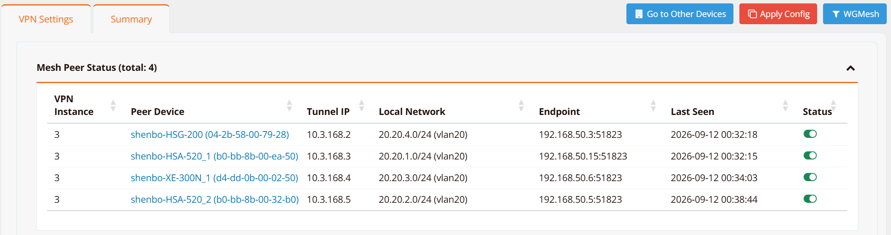
Task: Open shenbo-HSG-200 peer device link
Action: pos(210,134)
